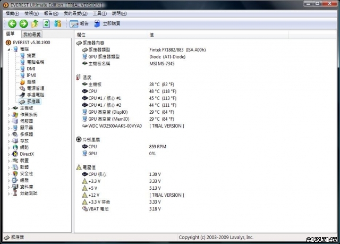This screenshot has height=244, width=340.
Task: Select the CPU #1 / 核心 #1 row
Action: [x=129, y=98]
